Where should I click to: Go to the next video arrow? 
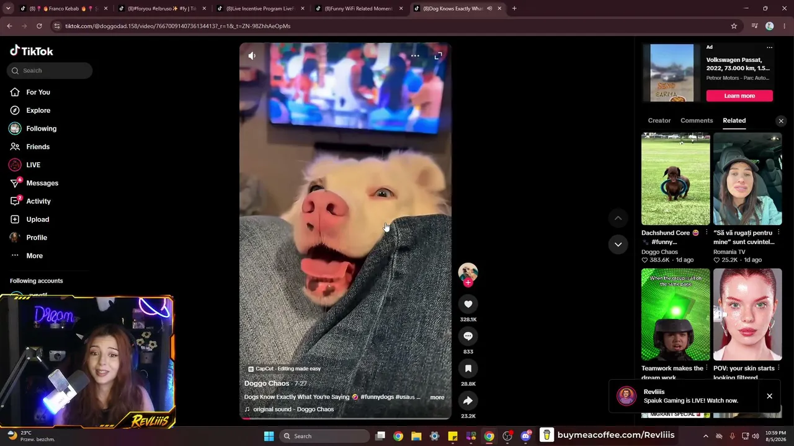618,244
